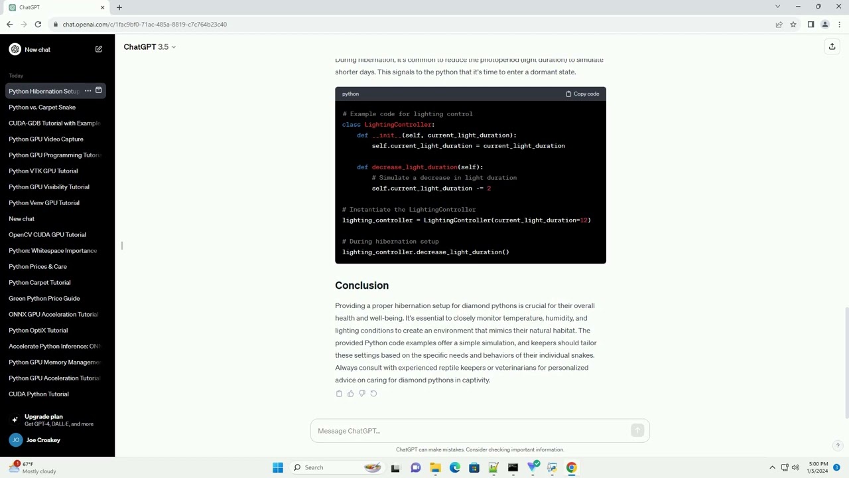Reload the page
Viewport: 849px width, 478px height.
coord(38,25)
